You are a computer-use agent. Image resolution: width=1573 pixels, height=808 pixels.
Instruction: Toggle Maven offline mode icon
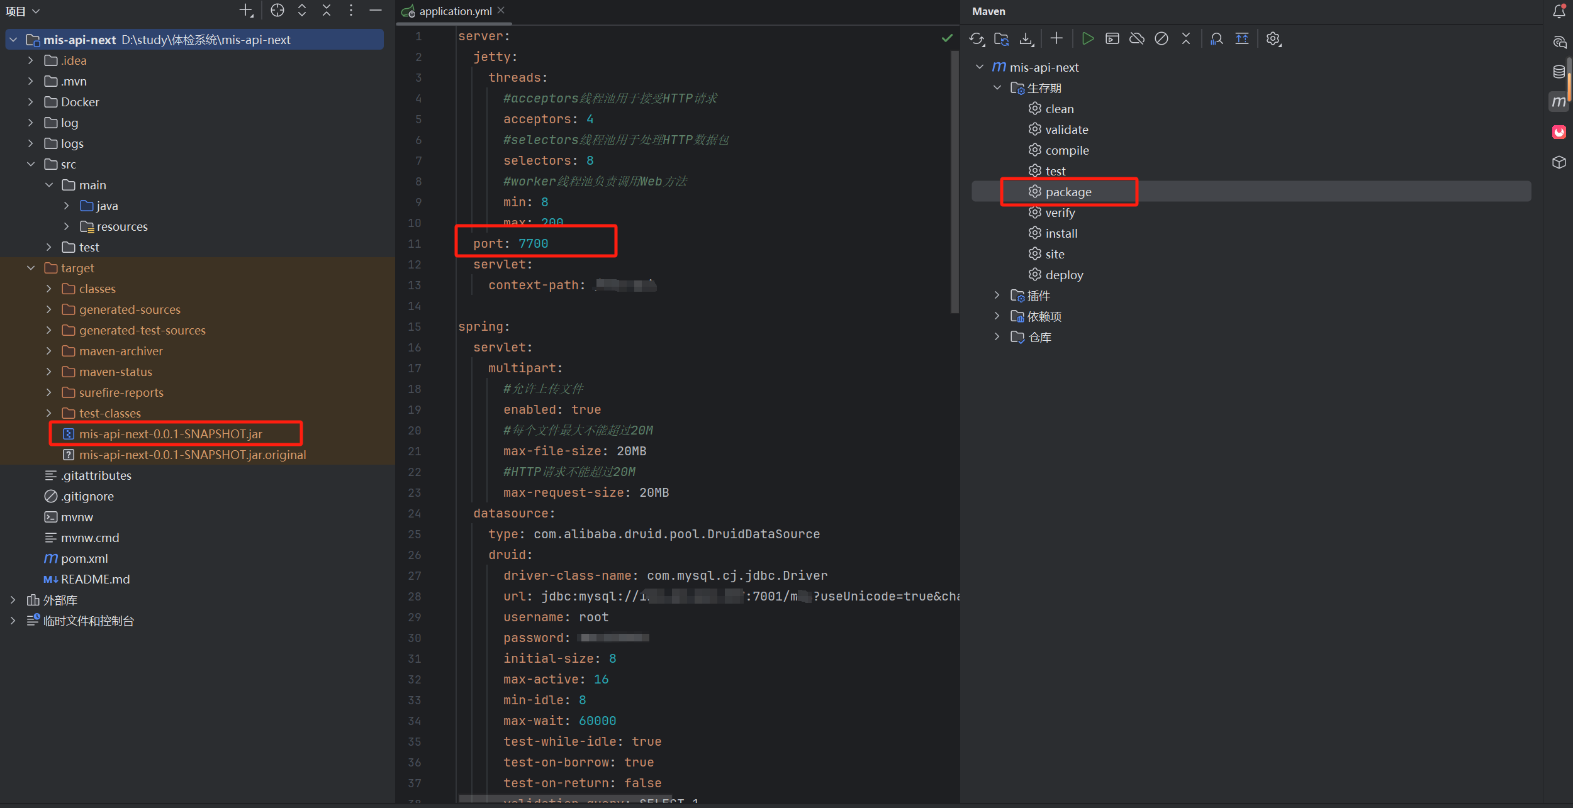pyautogui.click(x=1136, y=39)
